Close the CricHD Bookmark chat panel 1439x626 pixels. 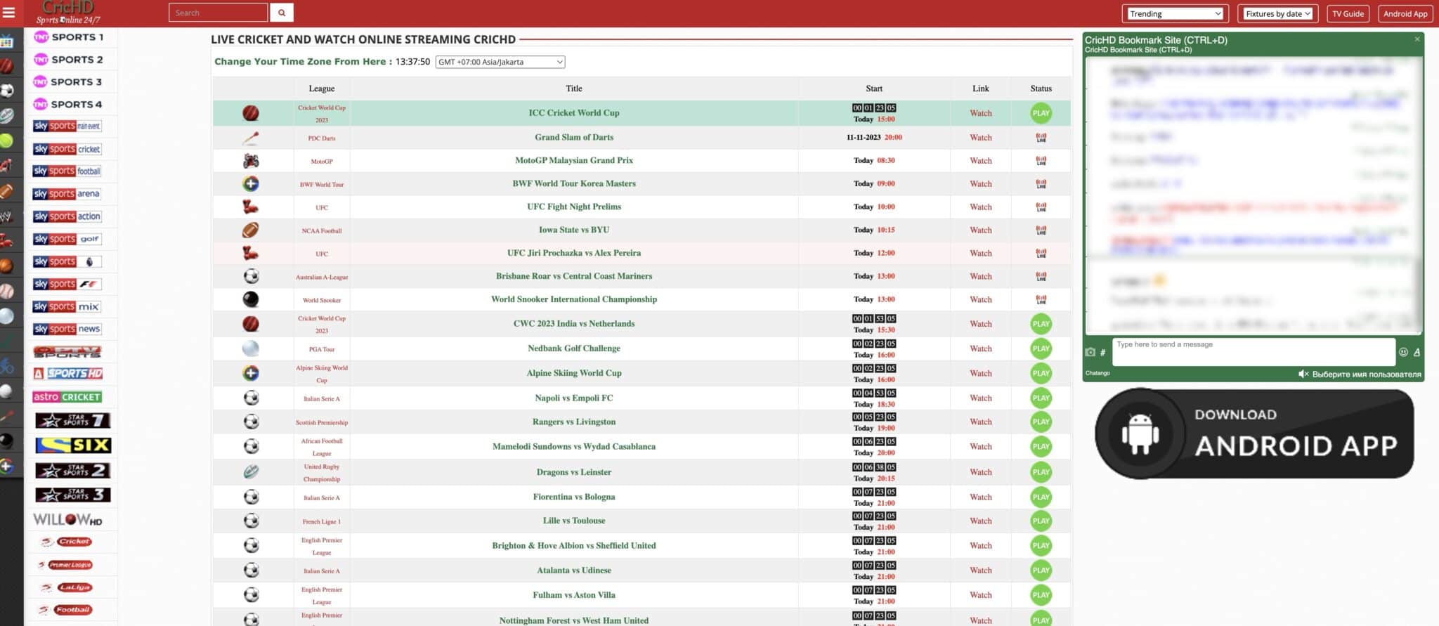tap(1417, 39)
